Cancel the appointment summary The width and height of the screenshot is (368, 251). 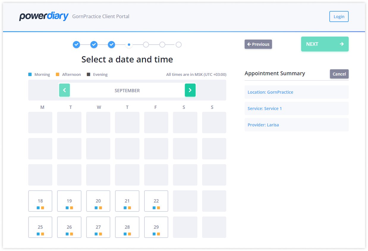(x=339, y=74)
